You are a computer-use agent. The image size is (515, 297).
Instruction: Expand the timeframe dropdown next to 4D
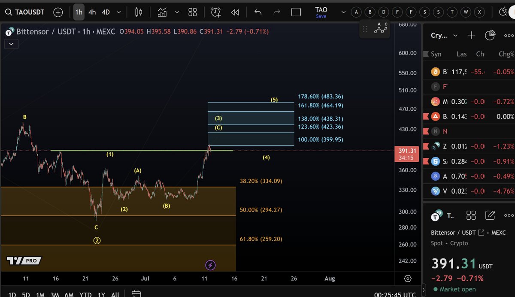(x=118, y=12)
